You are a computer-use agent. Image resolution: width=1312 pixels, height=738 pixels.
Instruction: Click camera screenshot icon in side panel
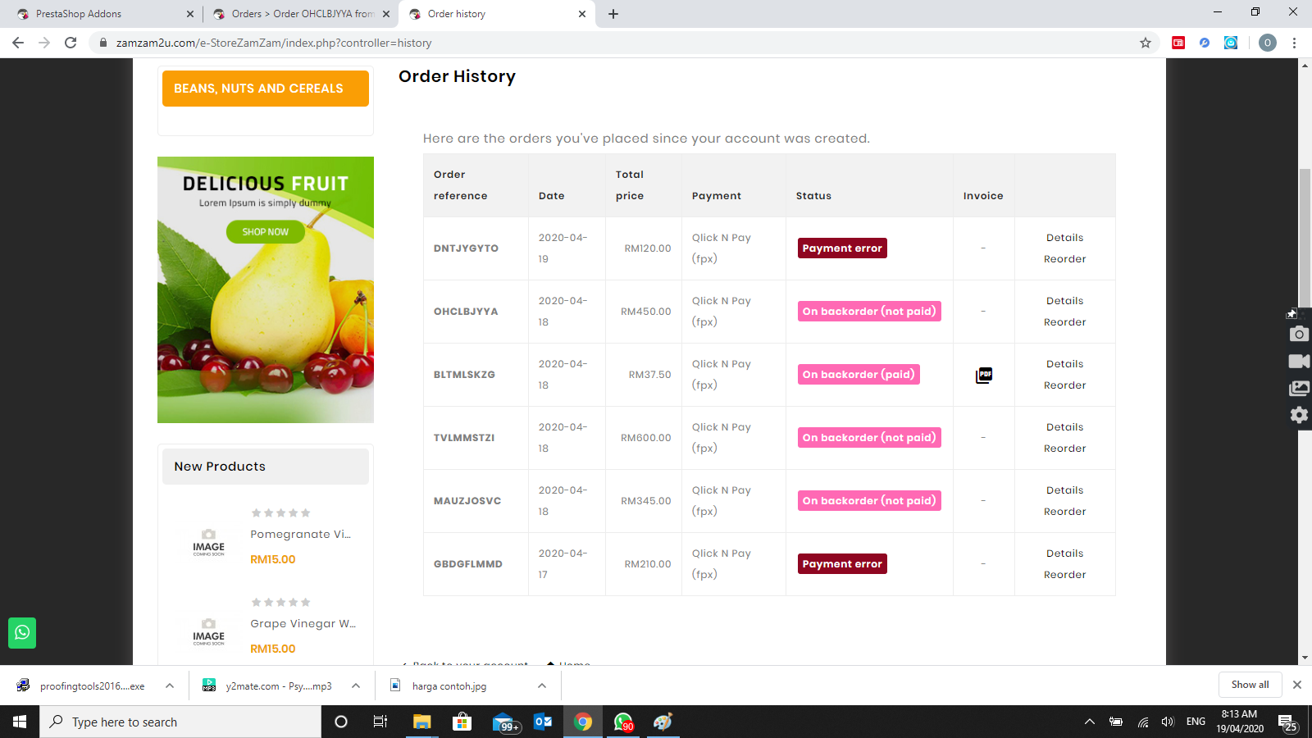pyautogui.click(x=1299, y=334)
